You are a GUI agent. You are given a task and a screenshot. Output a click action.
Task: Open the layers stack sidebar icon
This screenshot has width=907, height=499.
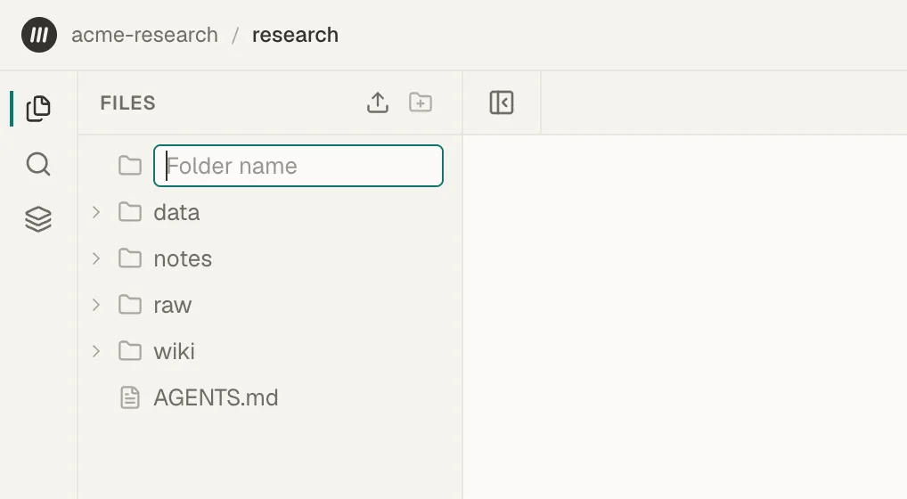coord(38,220)
